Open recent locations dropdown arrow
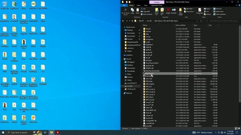 coord(130,21)
